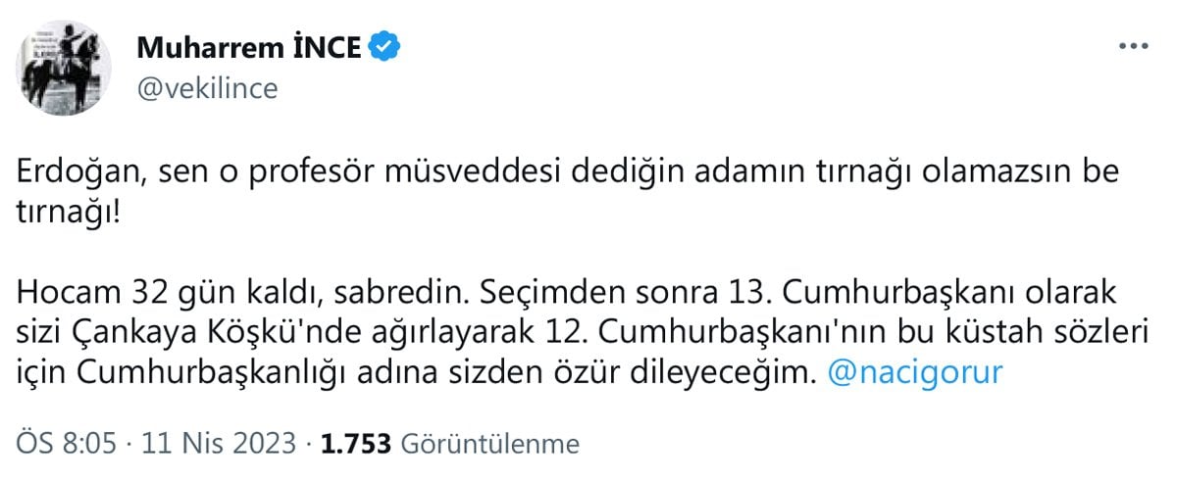
Task: Click the 1.753 view count number
Action: [356, 445]
